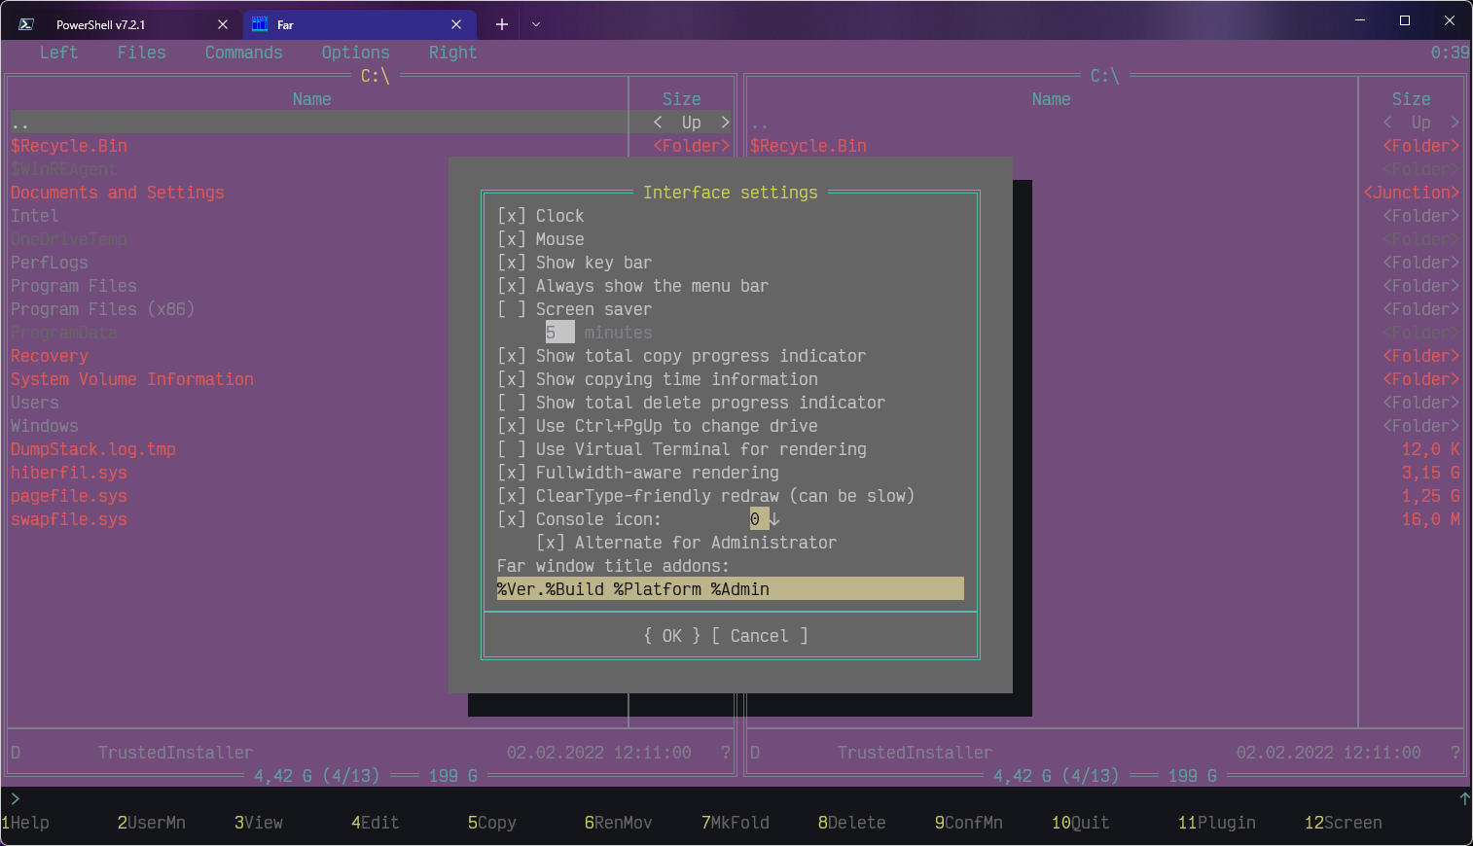Toggle Alternate for Administrator checkbox
Screen dimensions: 1473x846
(551, 543)
